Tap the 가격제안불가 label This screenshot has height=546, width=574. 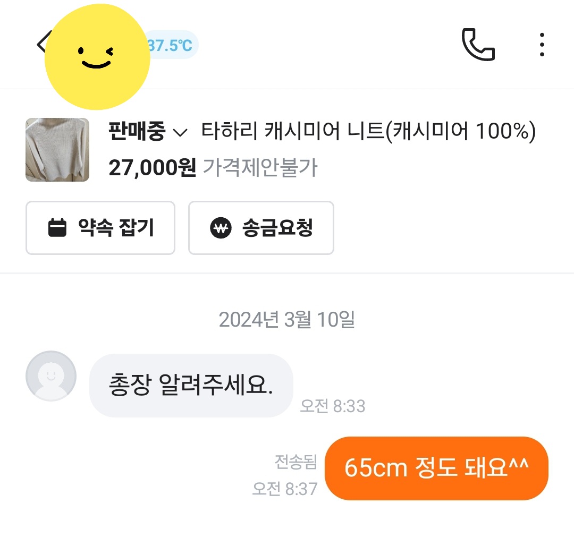pyautogui.click(x=260, y=168)
